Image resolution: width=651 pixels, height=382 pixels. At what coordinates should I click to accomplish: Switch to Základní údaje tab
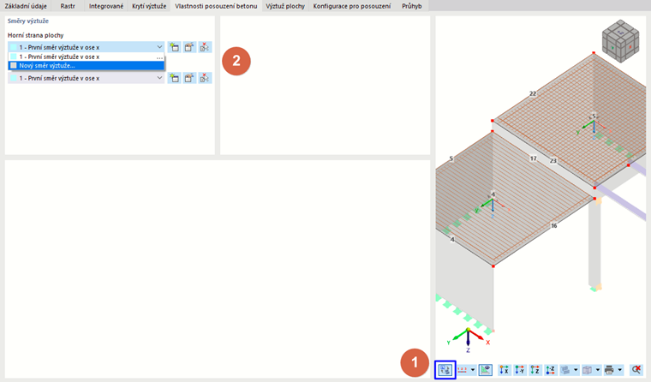26,6
